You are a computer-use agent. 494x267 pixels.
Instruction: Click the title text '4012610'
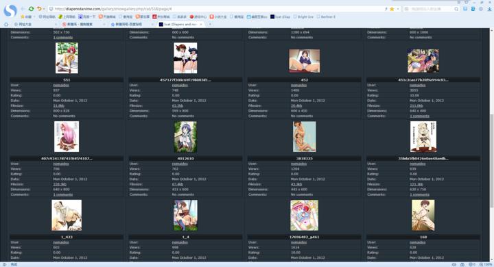coord(185,159)
